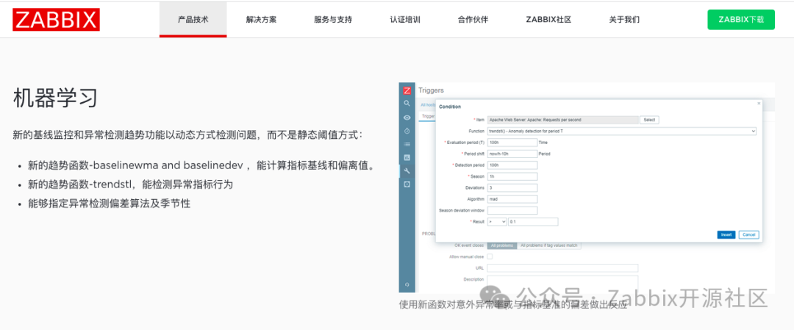
Task: Click Cancel in Condition dialog
Action: click(748, 235)
